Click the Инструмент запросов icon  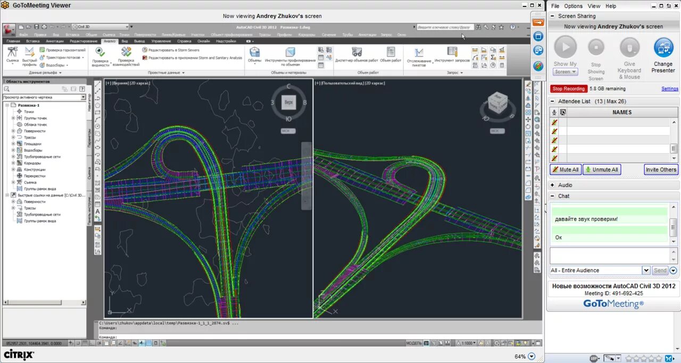[x=452, y=52]
